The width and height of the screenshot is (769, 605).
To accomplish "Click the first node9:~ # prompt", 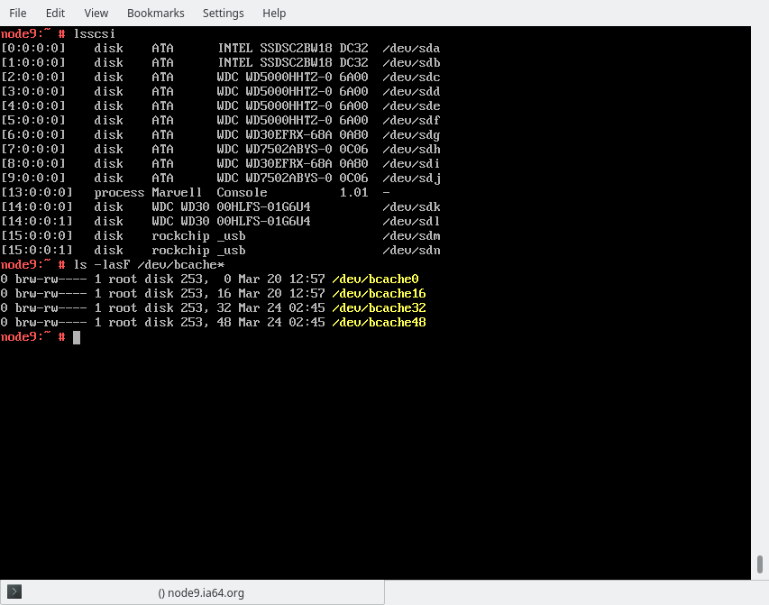I will pyautogui.click(x=33, y=34).
